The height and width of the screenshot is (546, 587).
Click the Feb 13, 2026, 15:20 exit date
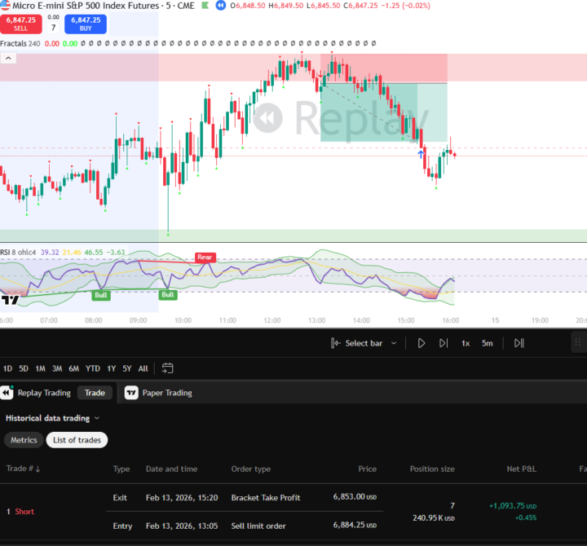(x=182, y=498)
